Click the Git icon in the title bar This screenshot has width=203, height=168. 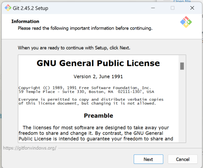tap(8, 8)
